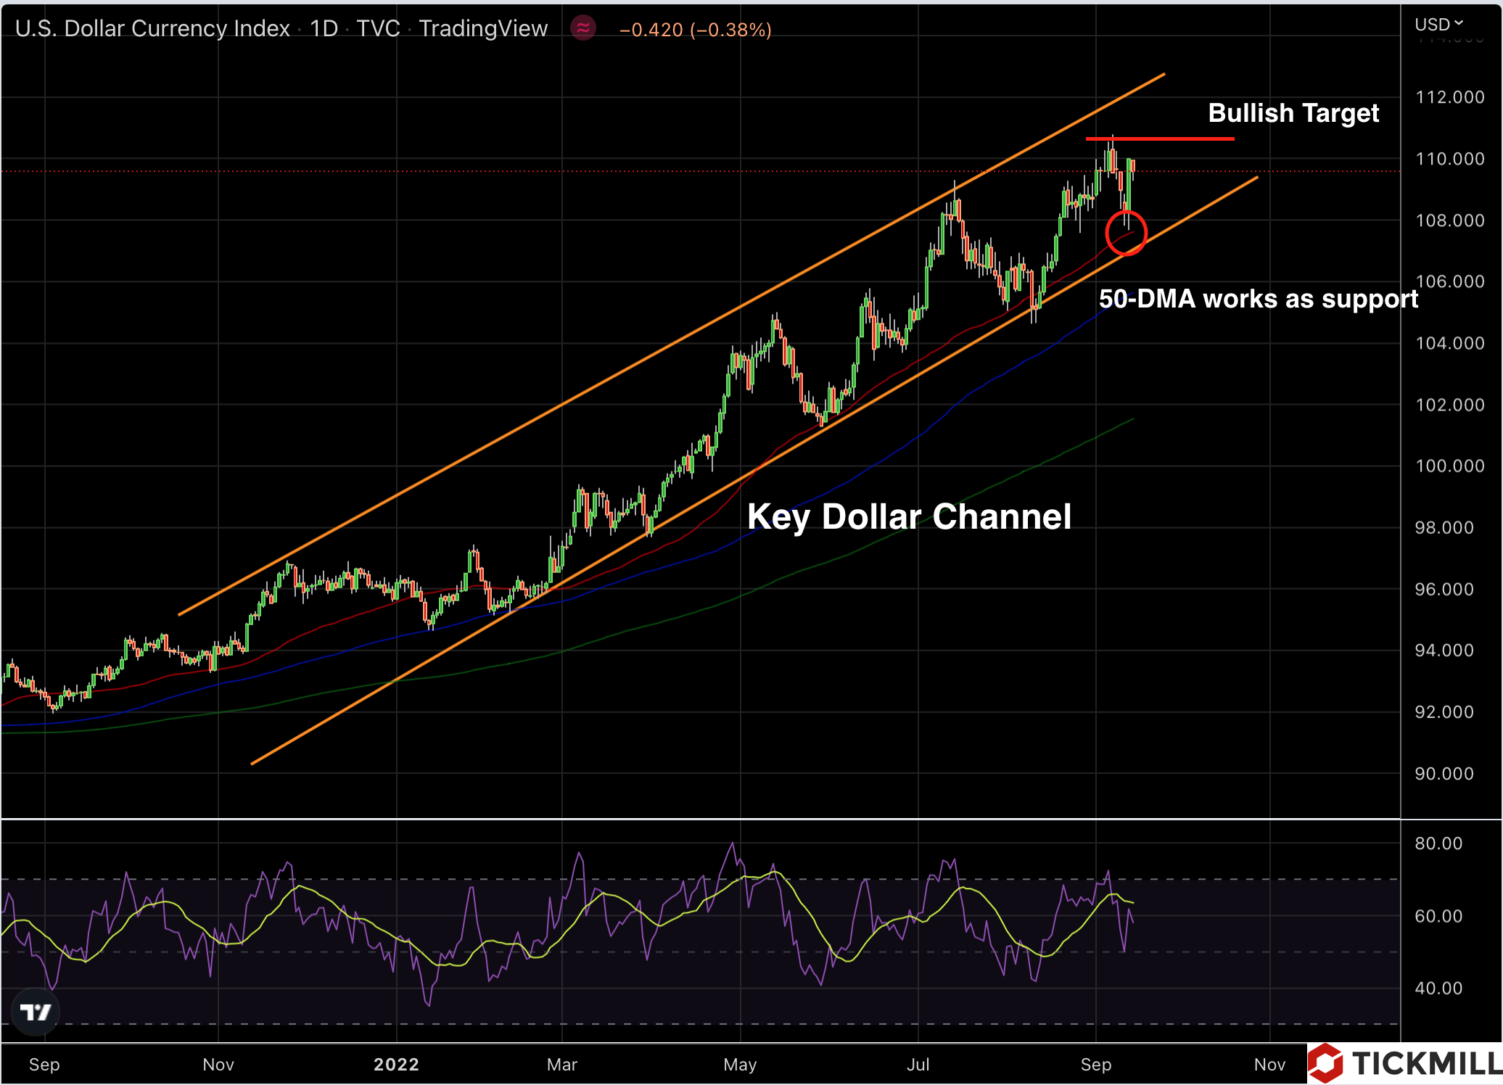Open the USD currency dropdown
The height and width of the screenshot is (1085, 1503).
1439,25
